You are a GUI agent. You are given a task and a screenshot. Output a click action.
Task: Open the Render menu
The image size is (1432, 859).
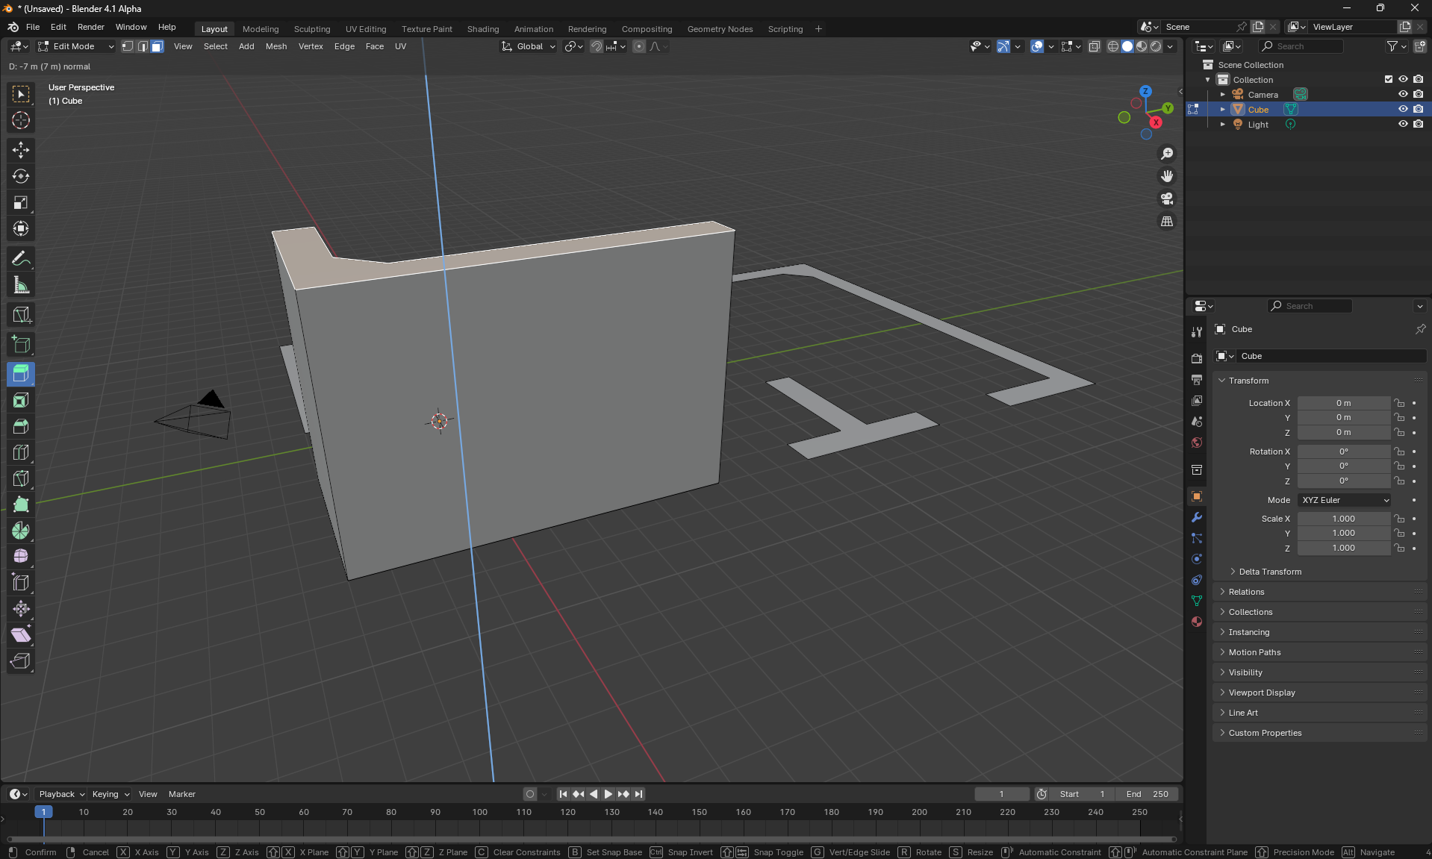(x=91, y=27)
